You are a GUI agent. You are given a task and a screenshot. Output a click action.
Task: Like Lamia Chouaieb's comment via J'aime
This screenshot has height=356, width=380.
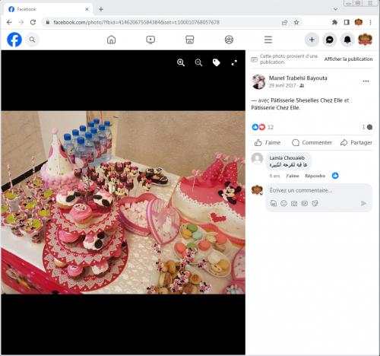[293, 176]
